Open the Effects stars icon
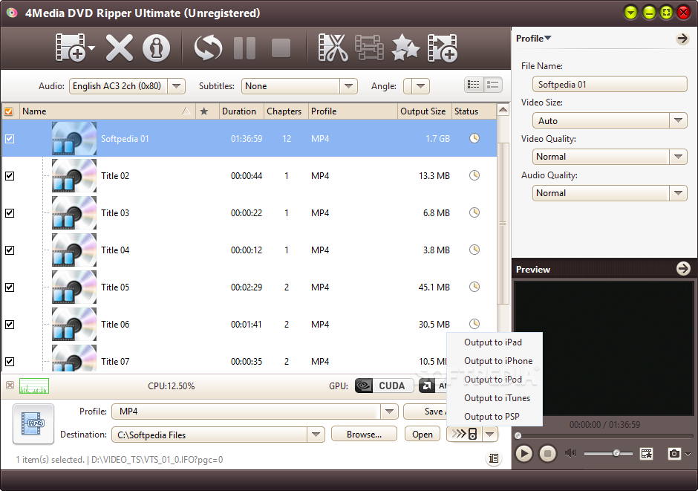The height and width of the screenshot is (491, 698). 405,48
